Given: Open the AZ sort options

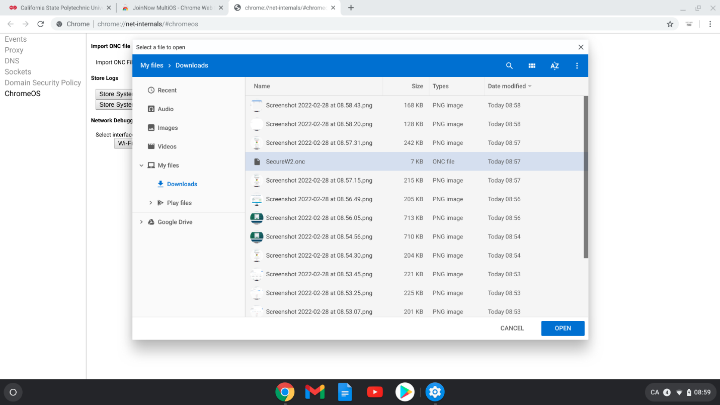Looking at the screenshot, I should click(554, 65).
